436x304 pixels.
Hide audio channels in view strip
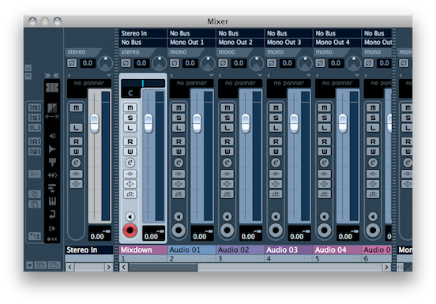click(x=52, y=149)
